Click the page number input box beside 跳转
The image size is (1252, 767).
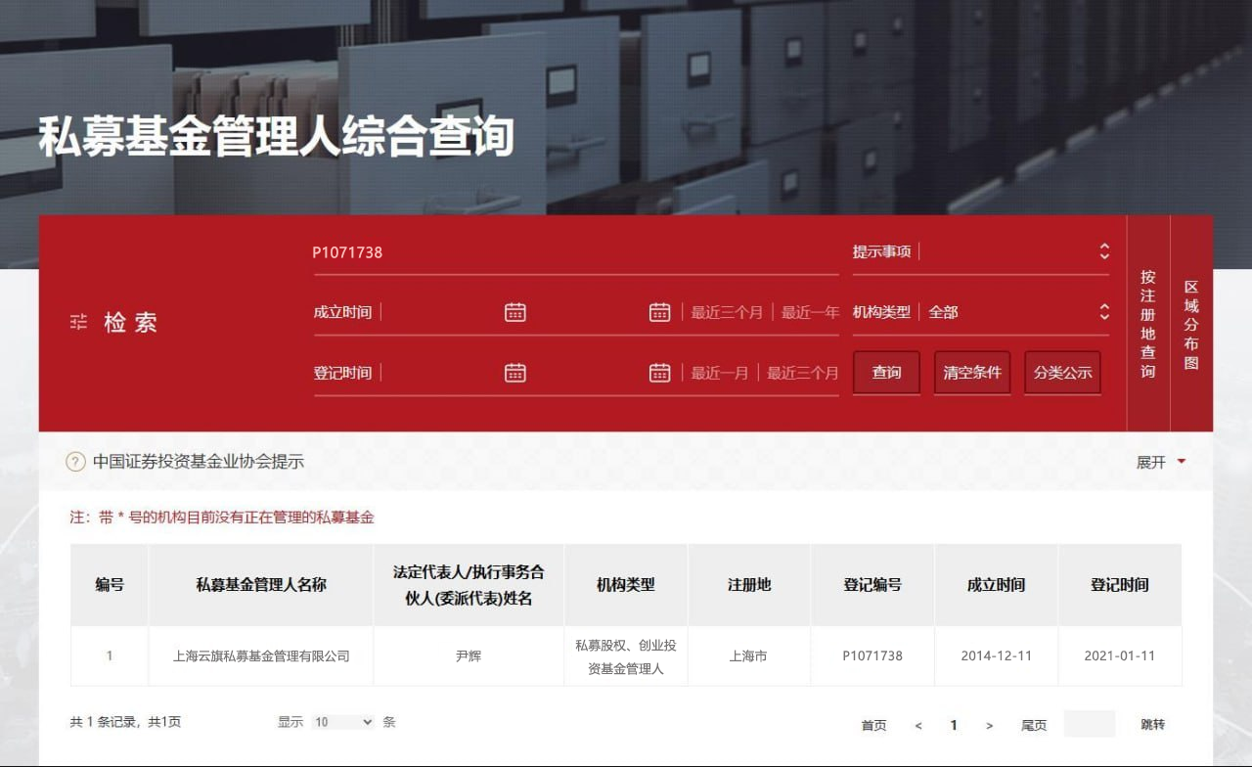(1090, 724)
